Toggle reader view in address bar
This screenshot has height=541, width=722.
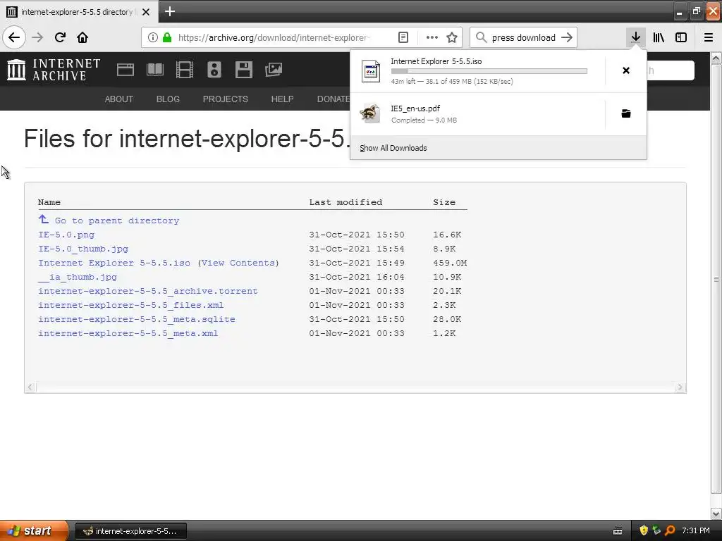click(403, 37)
